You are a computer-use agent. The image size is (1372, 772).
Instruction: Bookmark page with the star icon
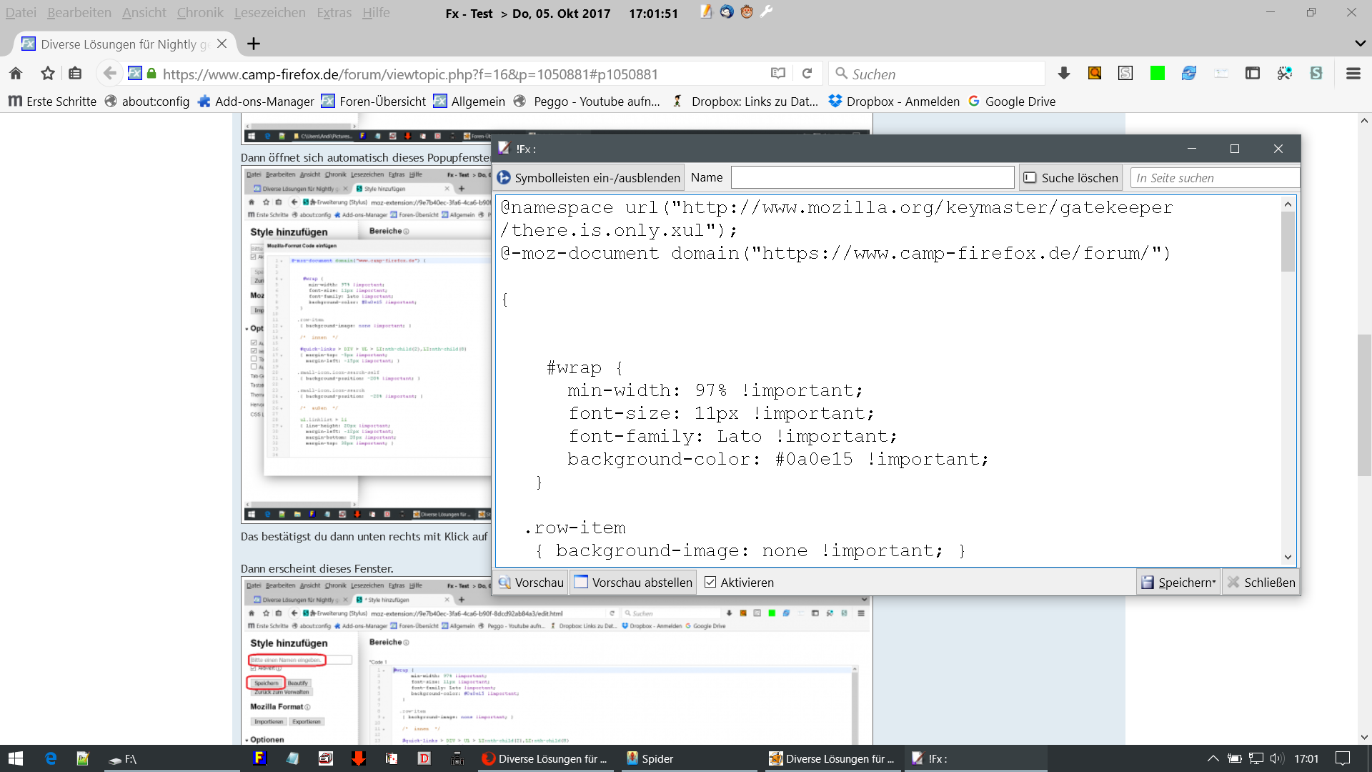pos(48,74)
